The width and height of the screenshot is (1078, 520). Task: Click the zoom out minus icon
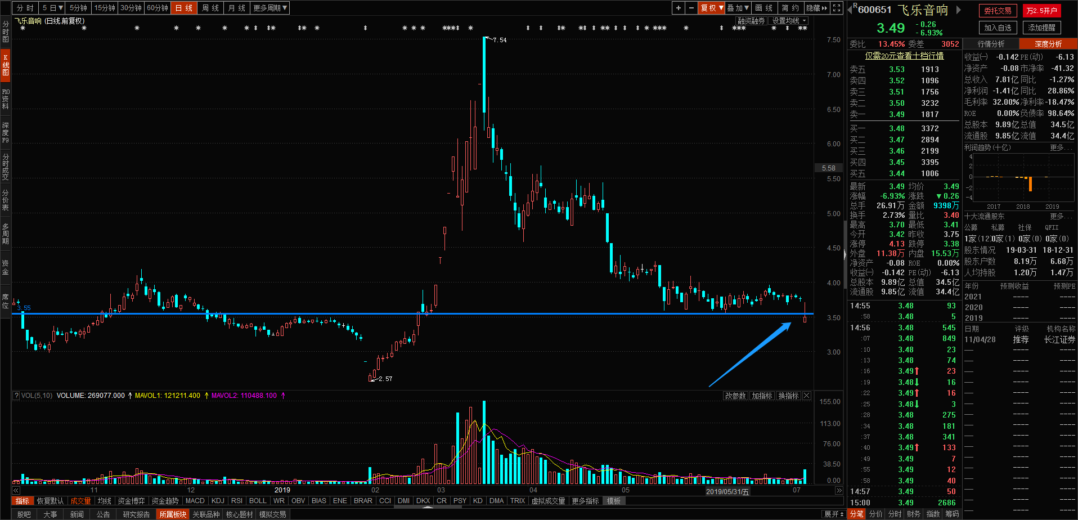click(691, 8)
